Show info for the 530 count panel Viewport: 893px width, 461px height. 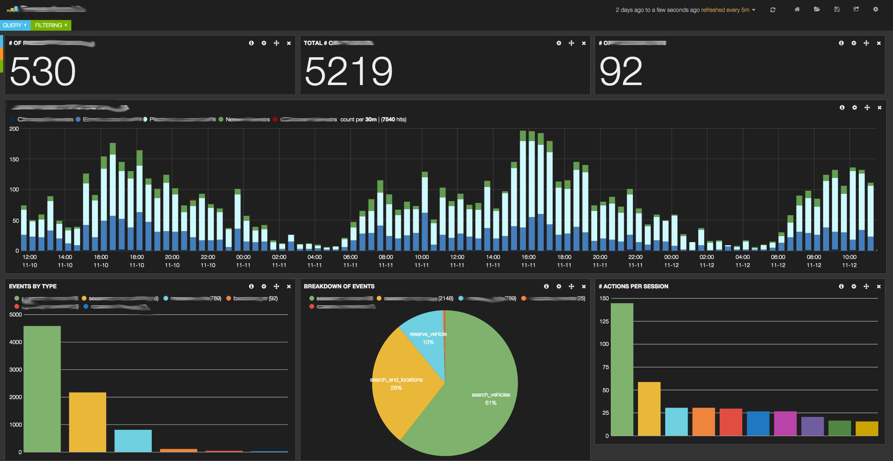[251, 43]
